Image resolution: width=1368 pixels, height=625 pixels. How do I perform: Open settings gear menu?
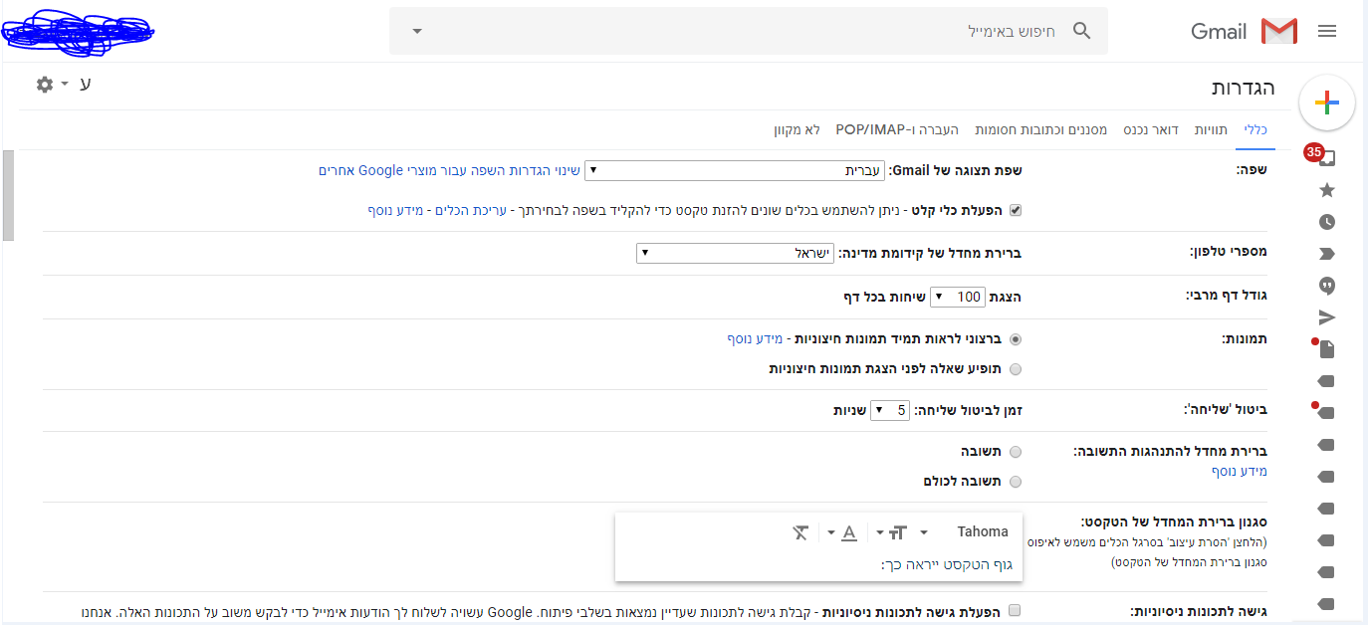(x=52, y=85)
